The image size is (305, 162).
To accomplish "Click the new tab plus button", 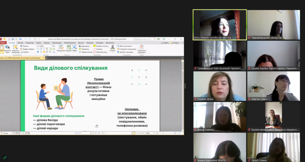I will (46, 58).
